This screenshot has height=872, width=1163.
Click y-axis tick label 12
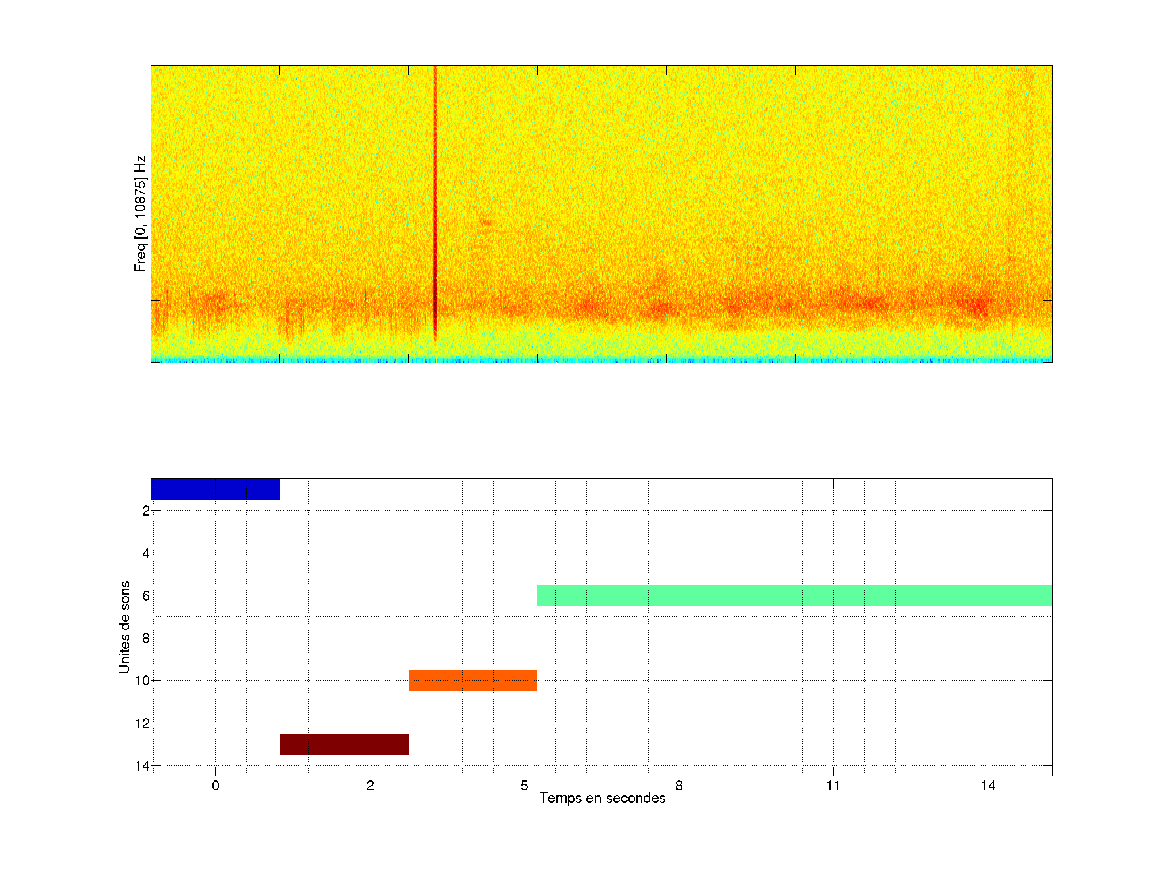[x=143, y=724]
